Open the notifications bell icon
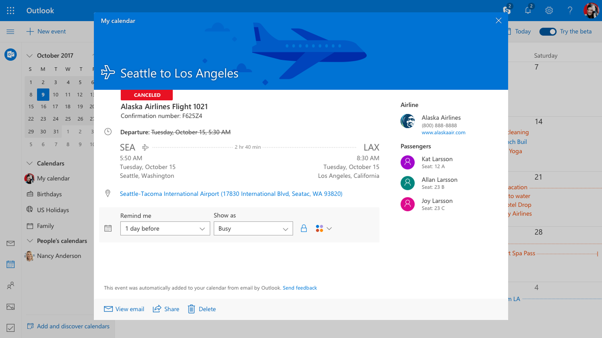 [x=528, y=10]
